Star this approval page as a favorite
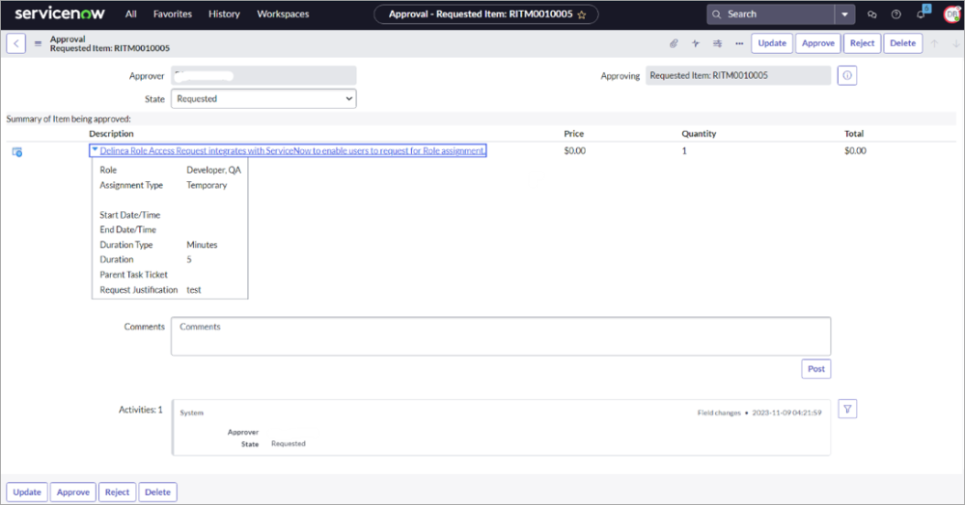Viewport: 965px width, 505px height. (582, 14)
